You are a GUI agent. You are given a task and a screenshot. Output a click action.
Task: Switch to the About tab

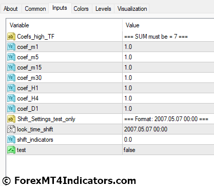pyautogui.click(x=11, y=9)
